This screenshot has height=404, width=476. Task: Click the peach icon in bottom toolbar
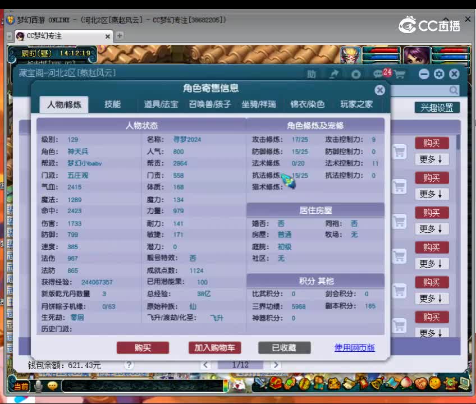406,383
